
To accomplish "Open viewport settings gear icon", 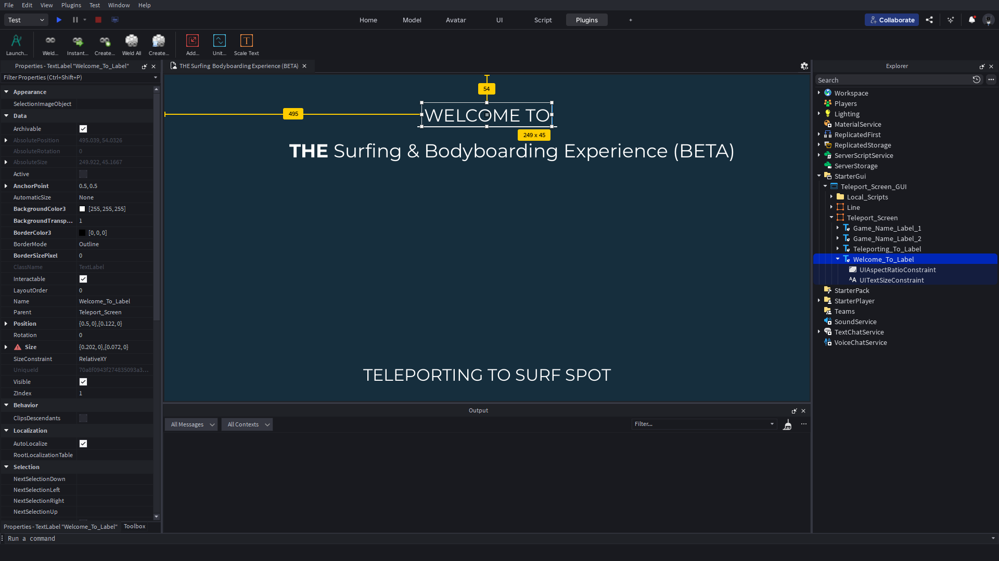I will pyautogui.click(x=804, y=66).
